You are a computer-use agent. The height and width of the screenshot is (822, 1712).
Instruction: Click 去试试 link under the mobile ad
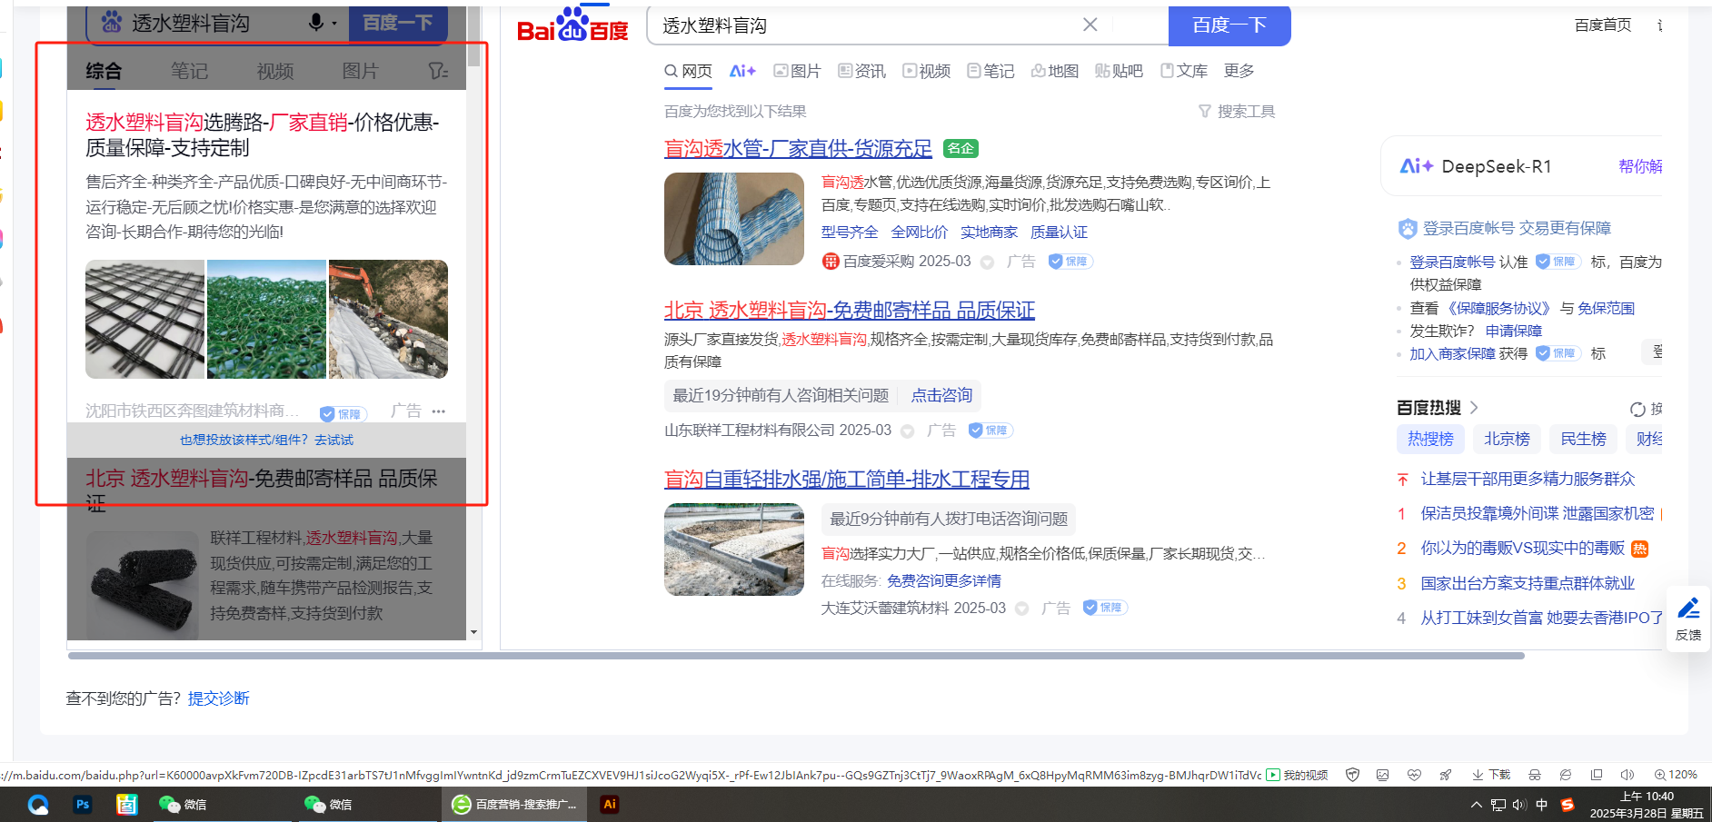click(x=333, y=441)
